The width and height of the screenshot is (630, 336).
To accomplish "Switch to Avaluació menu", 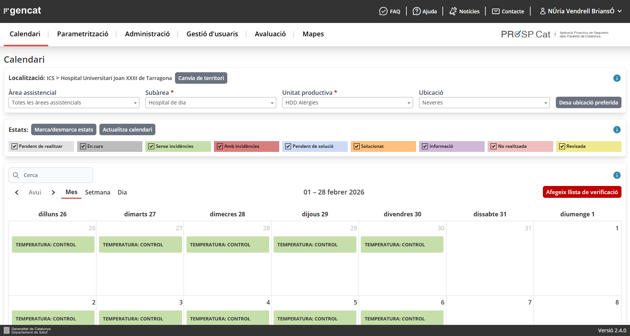I will [270, 34].
